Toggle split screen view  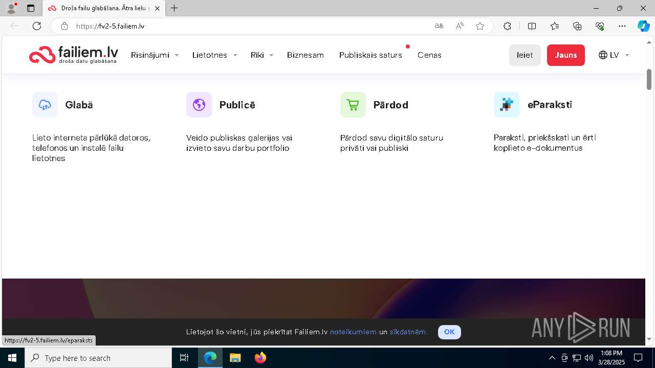pyautogui.click(x=532, y=26)
